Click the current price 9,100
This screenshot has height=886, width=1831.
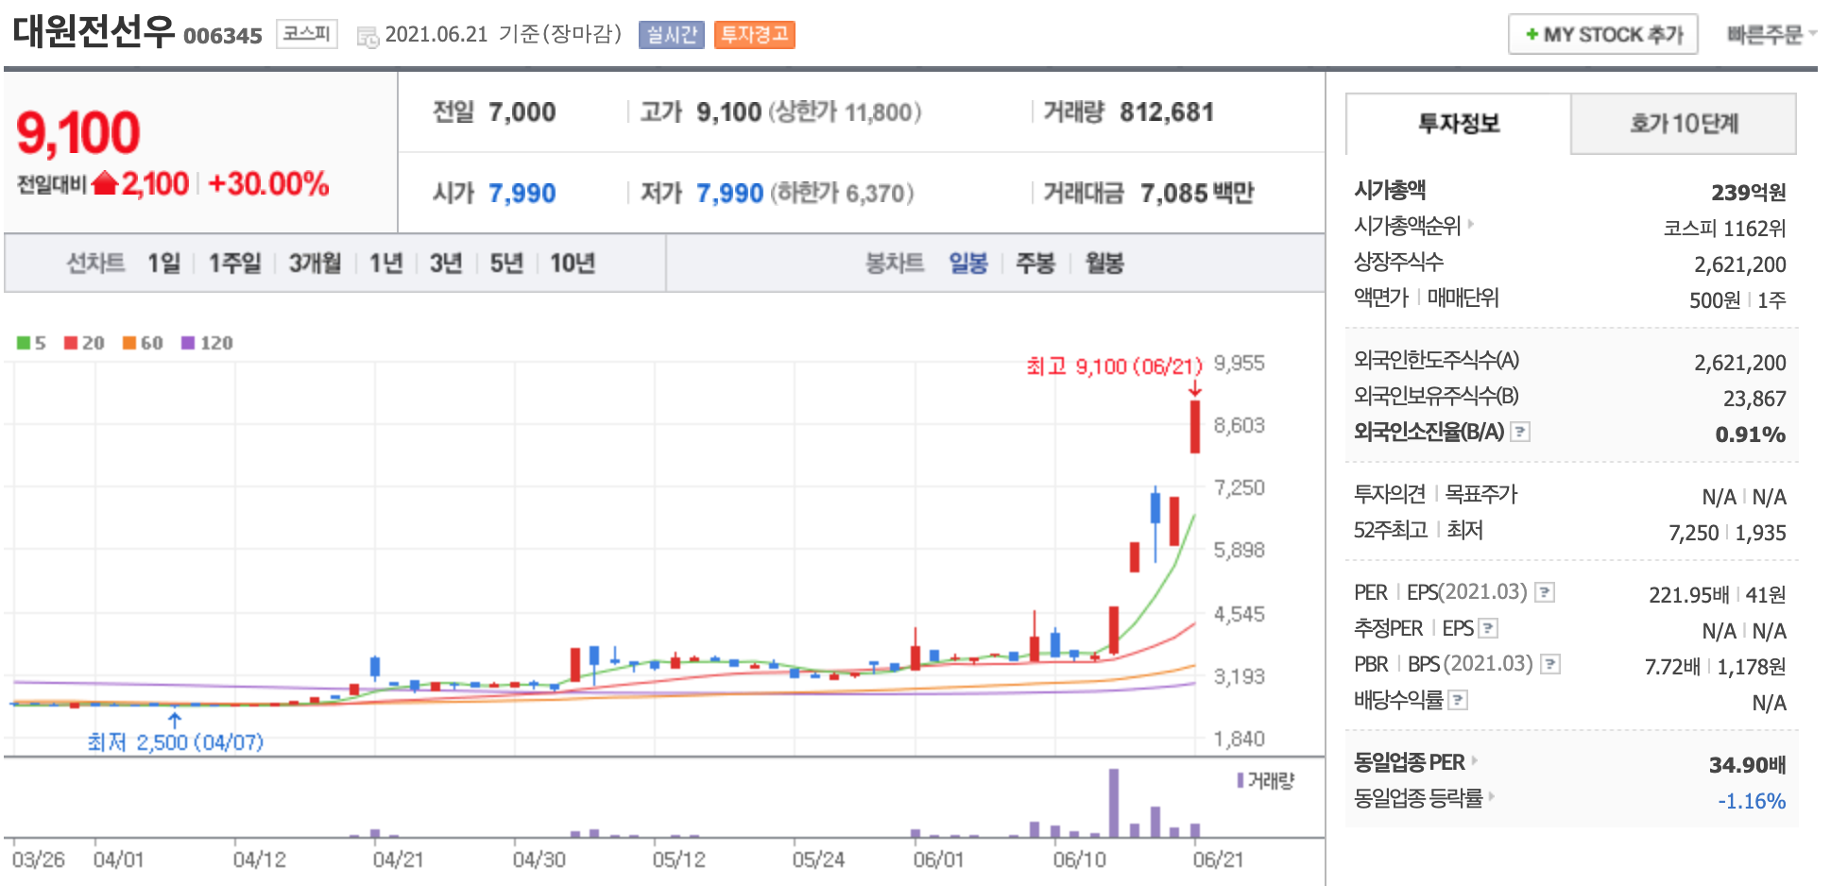pos(78,133)
